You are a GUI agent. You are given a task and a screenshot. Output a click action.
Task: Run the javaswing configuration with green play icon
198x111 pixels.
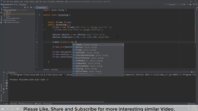pos(179,4)
